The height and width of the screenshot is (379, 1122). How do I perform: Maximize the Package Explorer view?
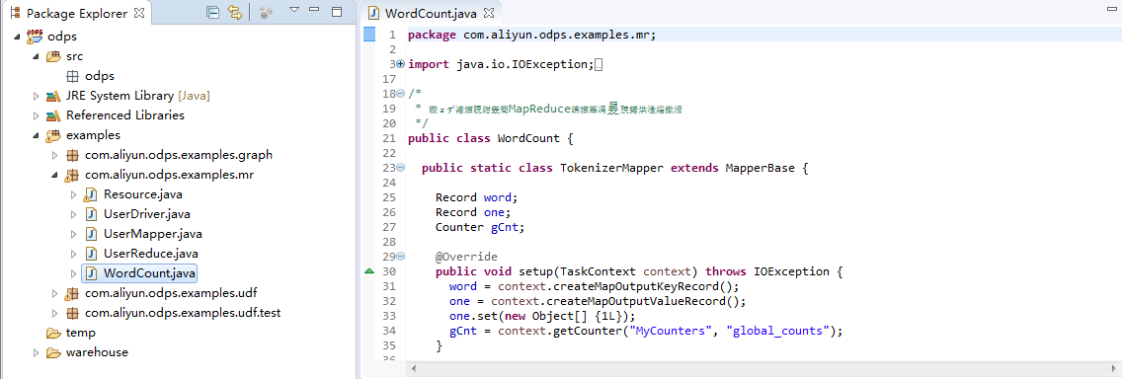click(x=337, y=11)
